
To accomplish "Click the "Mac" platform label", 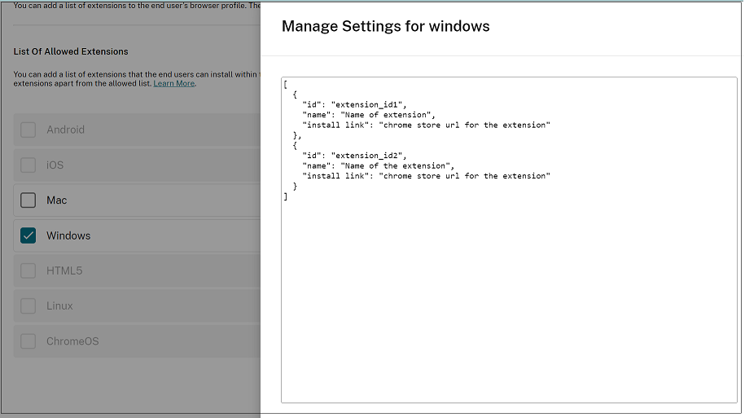I will (x=56, y=200).
